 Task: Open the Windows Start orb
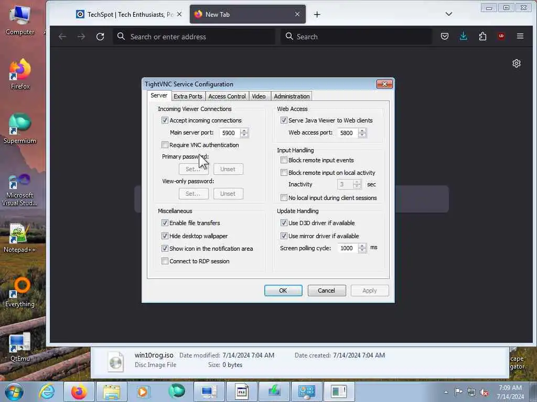click(14, 392)
